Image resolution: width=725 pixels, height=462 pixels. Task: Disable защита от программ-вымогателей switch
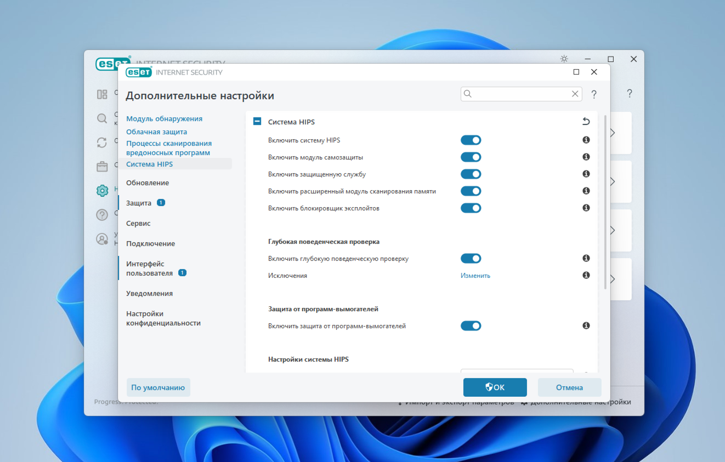coord(471,326)
